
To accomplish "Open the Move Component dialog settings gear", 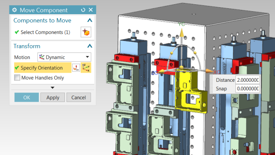I will tap(14, 10).
